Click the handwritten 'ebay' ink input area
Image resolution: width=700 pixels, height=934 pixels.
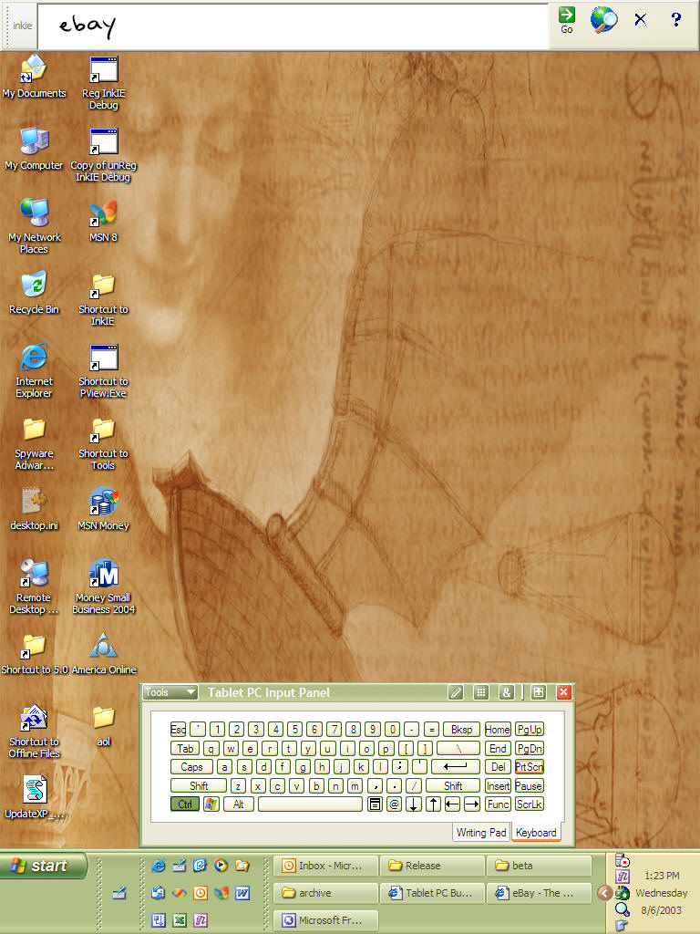click(x=293, y=26)
